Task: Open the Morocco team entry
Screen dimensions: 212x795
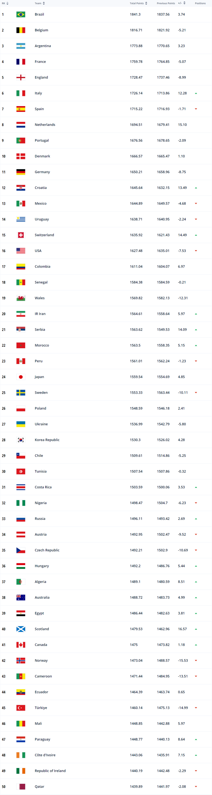Action: (42, 345)
